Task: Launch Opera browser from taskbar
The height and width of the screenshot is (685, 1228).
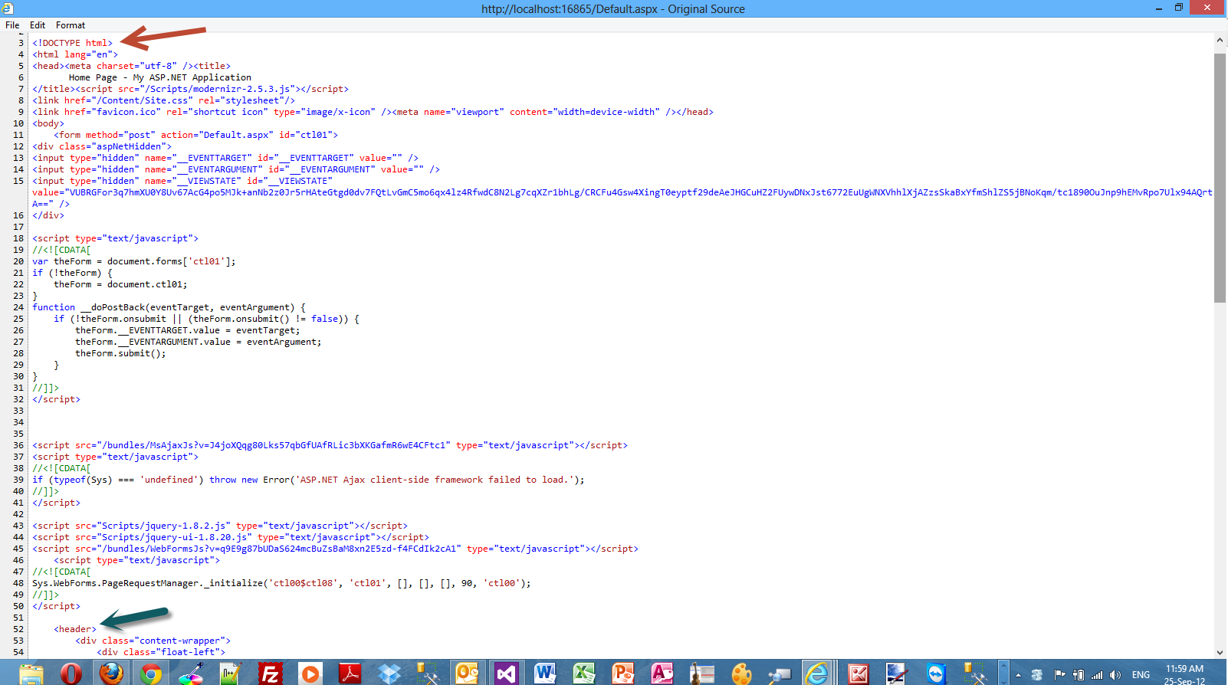Action: click(71, 674)
